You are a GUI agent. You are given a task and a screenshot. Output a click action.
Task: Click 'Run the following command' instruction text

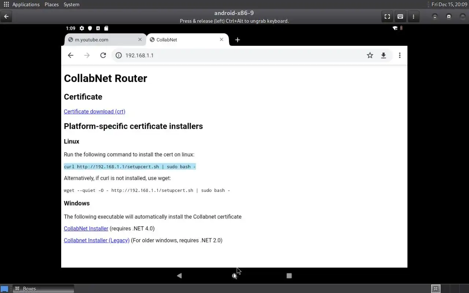click(129, 155)
